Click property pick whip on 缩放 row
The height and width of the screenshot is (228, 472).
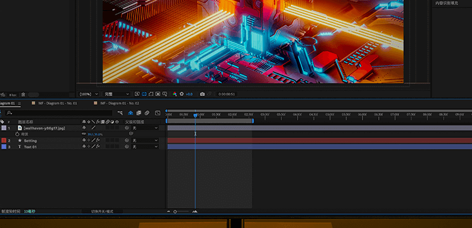(131, 134)
